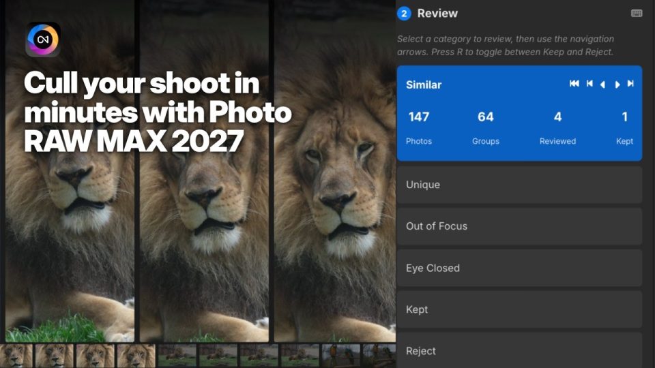This screenshot has height=368, width=655.
Task: Click the "64" Groups count
Action: tap(485, 117)
